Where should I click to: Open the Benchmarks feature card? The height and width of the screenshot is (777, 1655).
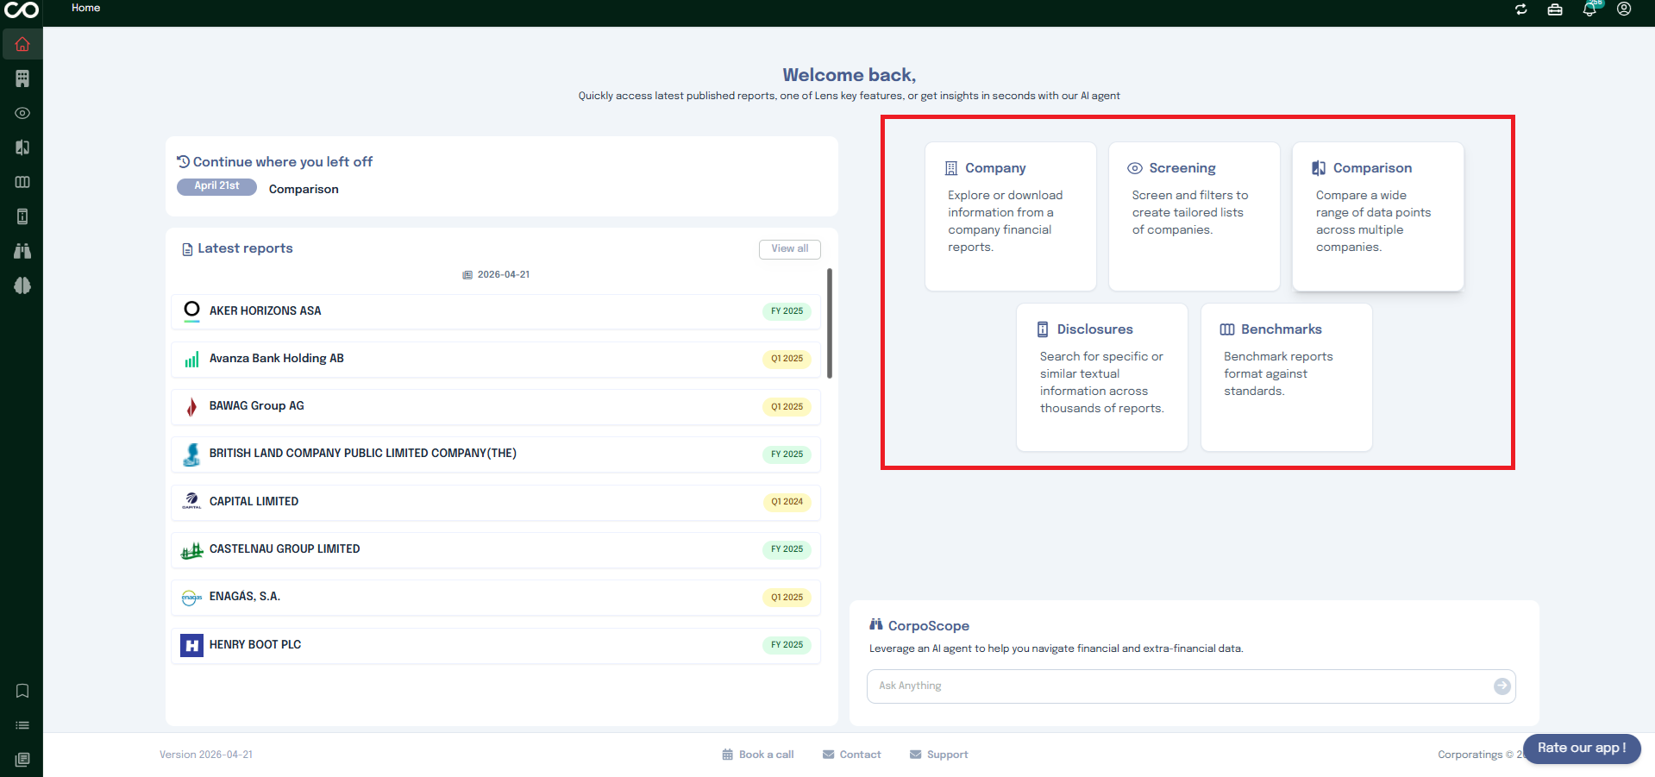[1286, 377]
